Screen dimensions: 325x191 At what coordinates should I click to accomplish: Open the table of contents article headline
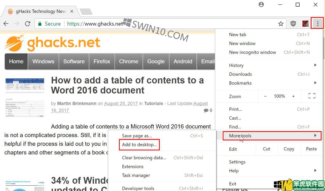tap(128, 85)
